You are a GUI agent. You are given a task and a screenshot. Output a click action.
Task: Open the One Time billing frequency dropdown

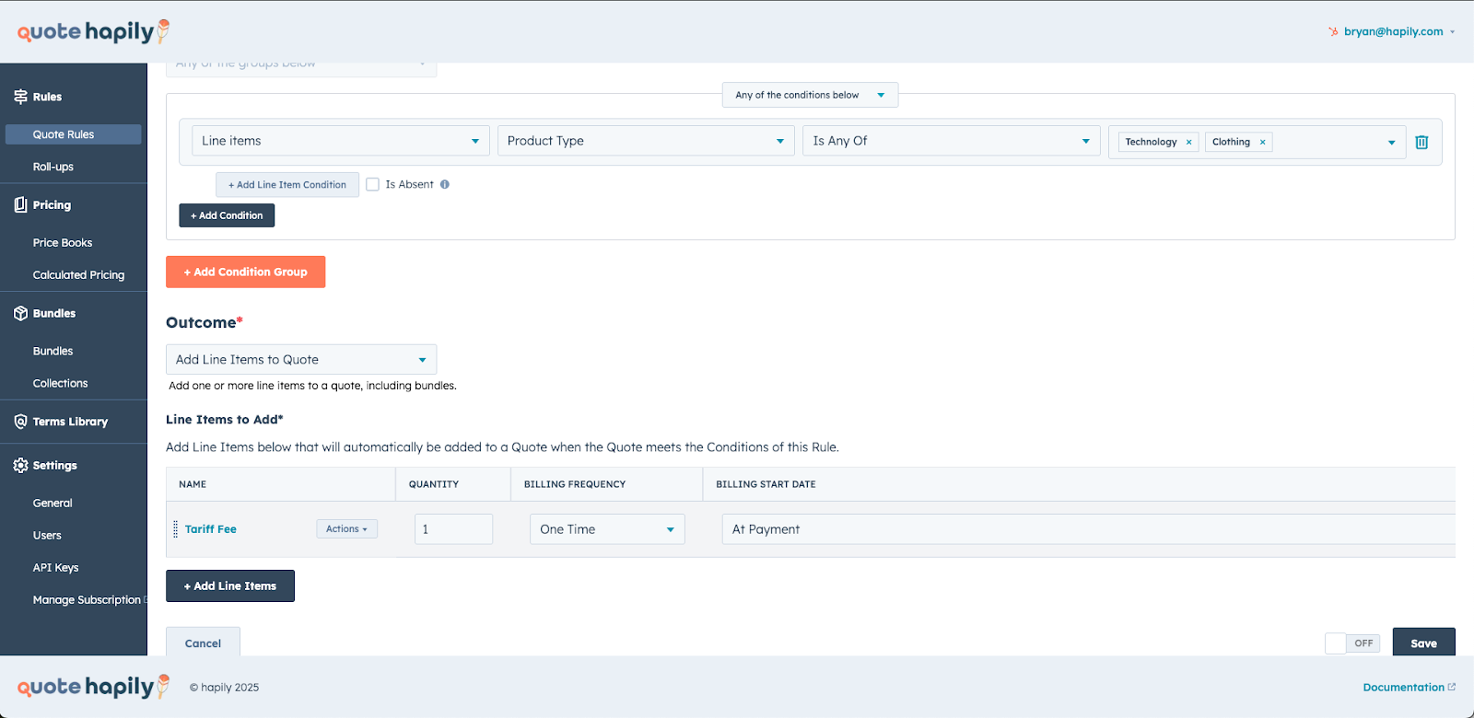[x=607, y=529]
